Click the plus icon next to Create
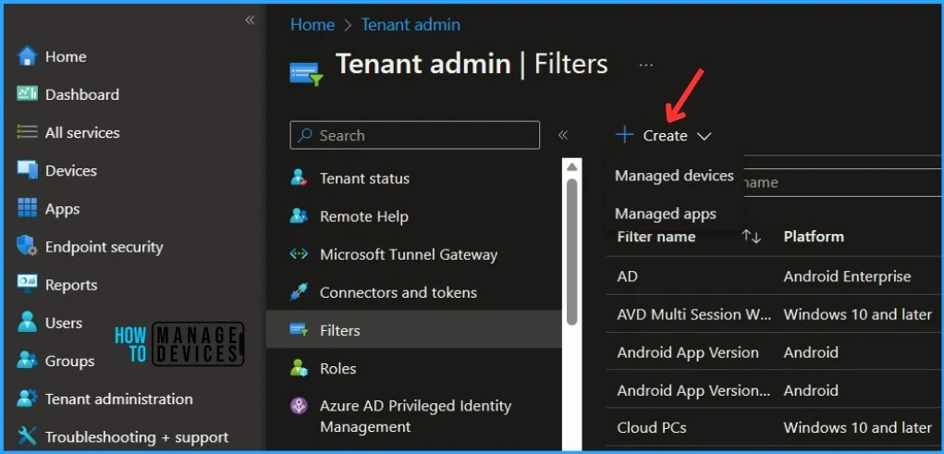 coord(625,135)
